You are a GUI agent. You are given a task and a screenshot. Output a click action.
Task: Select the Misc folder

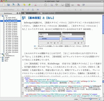click(6, 61)
